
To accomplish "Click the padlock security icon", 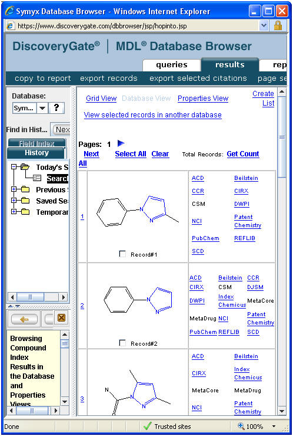I will pyautogui.click(x=278, y=26).
